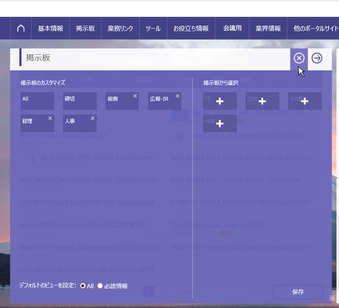Close the bulletin board customize panel
This screenshot has width=339, height=308.
[299, 58]
